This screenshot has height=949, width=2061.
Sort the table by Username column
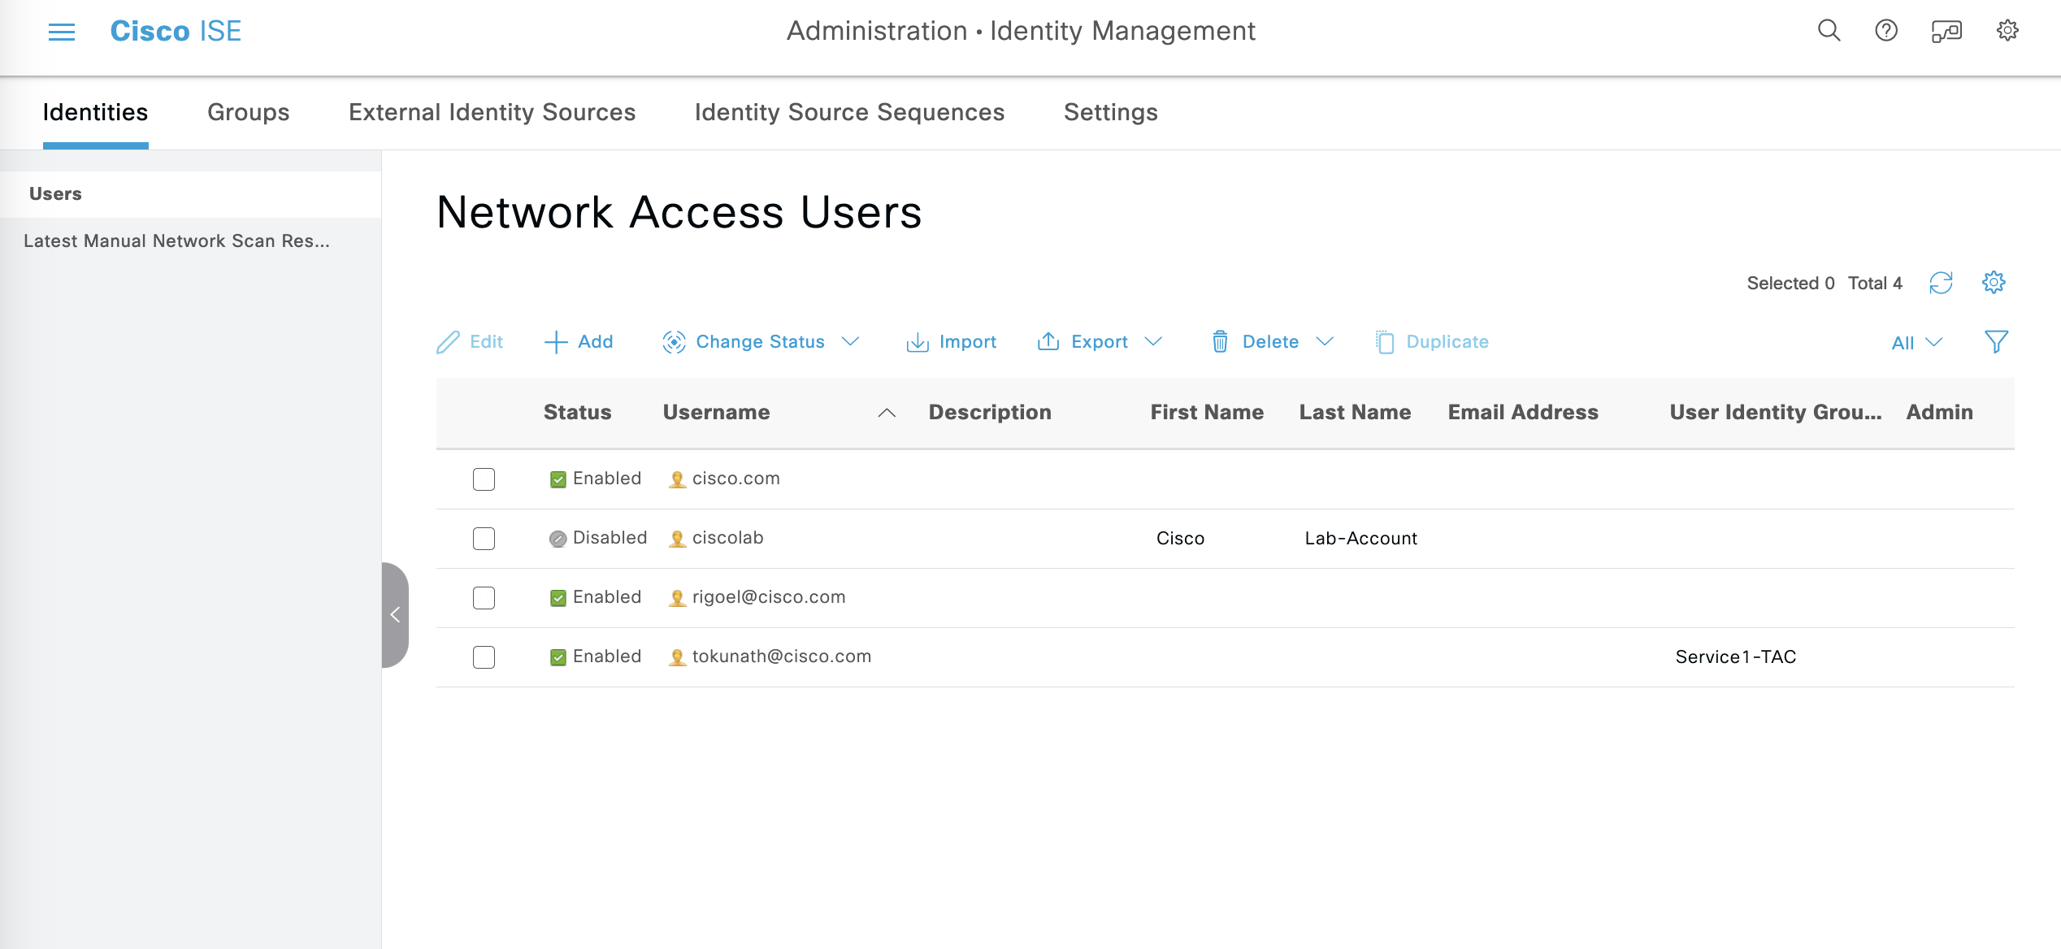point(716,412)
